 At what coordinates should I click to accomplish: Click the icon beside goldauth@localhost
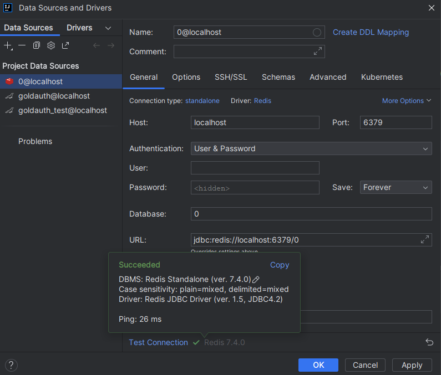(9, 96)
